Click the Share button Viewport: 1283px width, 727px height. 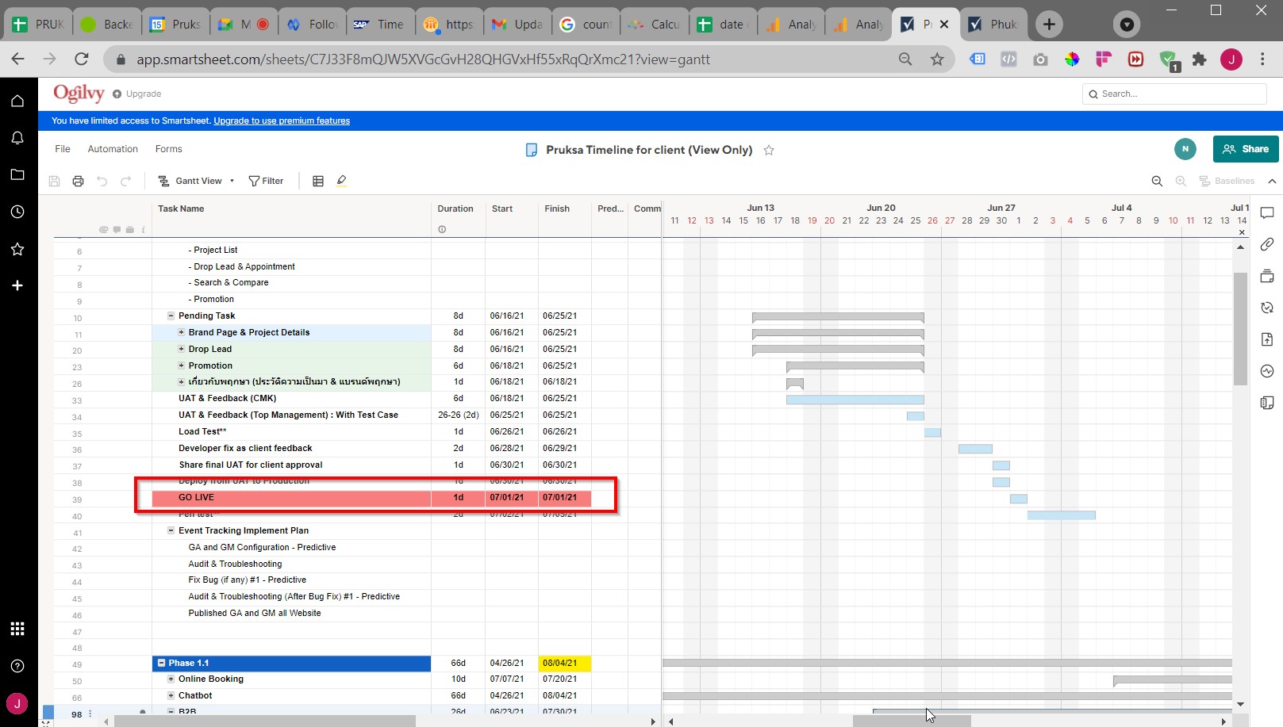(x=1246, y=149)
